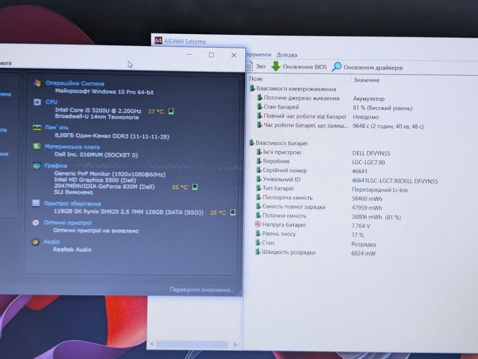Click the text Realtek Audio in Speccy
This screenshot has height=359, width=478.
pyautogui.click(x=72, y=249)
